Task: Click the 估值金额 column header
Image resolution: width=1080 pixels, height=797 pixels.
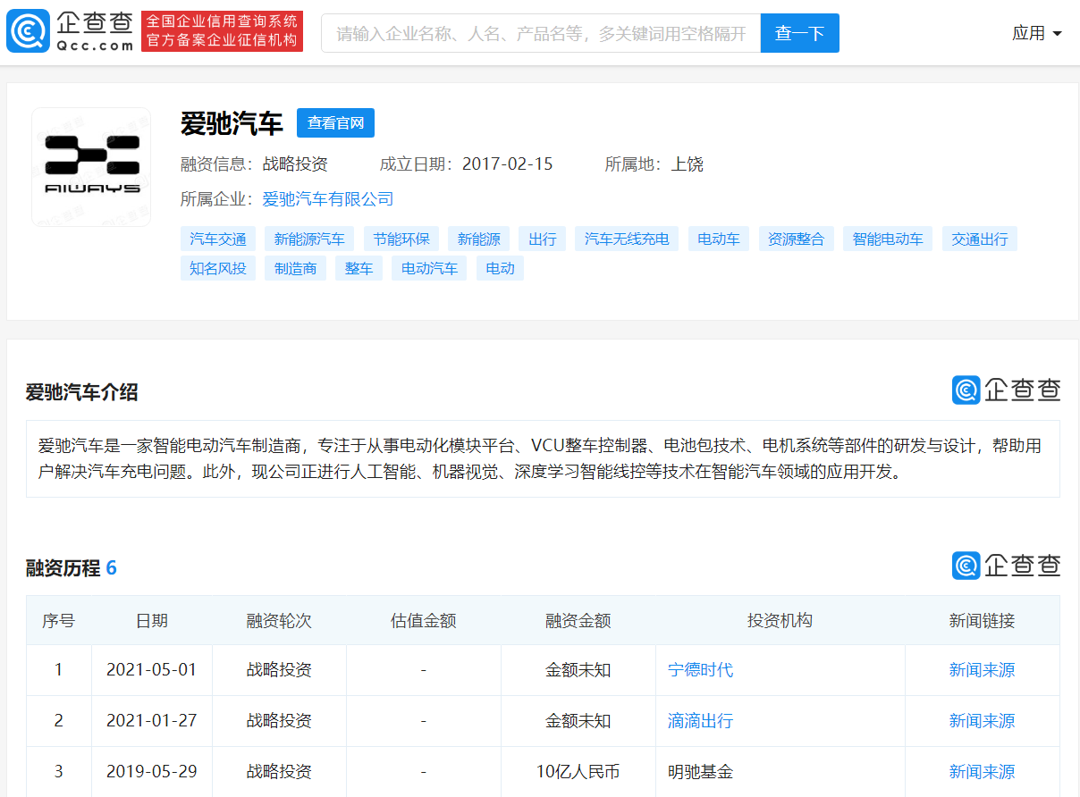Action: [x=424, y=621]
